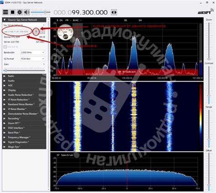Click inside the IF Spectrum graph
Viewport: 216px width, 193px height.
(x=127, y=172)
